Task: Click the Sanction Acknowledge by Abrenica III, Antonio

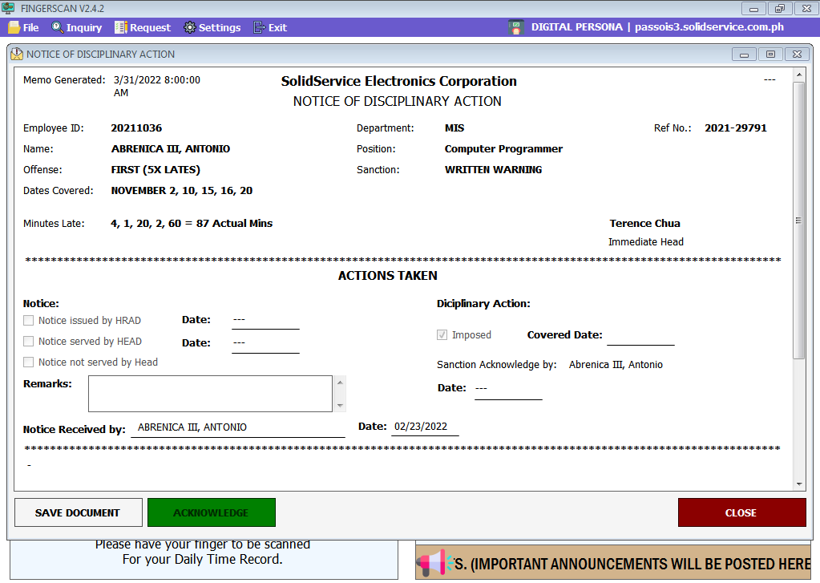Action: [x=616, y=365]
